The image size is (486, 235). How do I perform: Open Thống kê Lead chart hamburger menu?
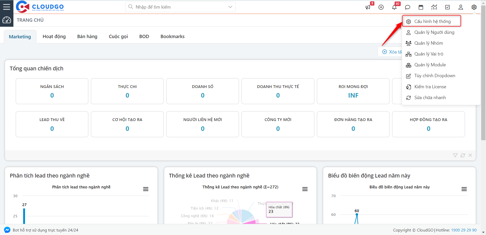pos(305,189)
